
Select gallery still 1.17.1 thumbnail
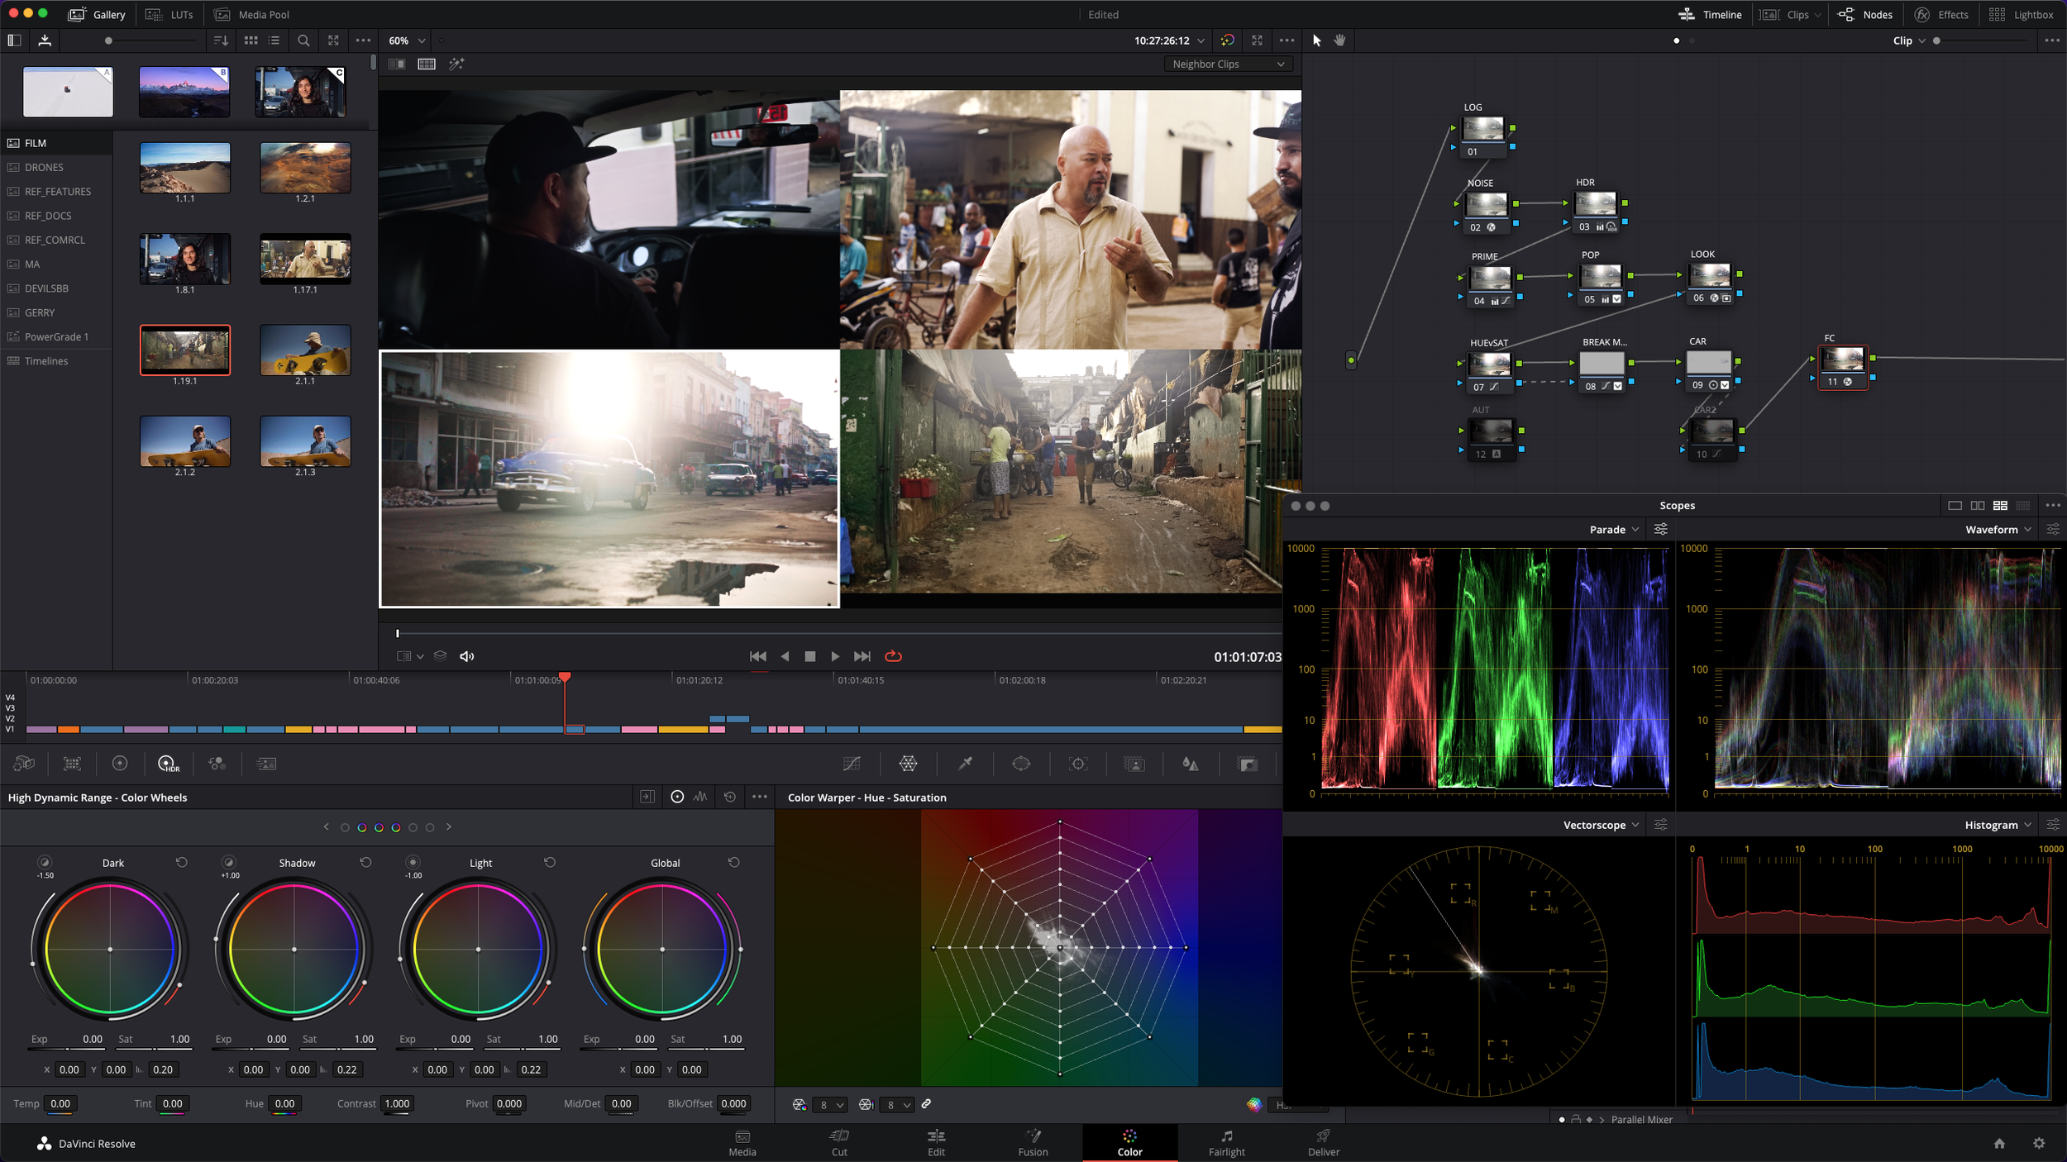305,259
